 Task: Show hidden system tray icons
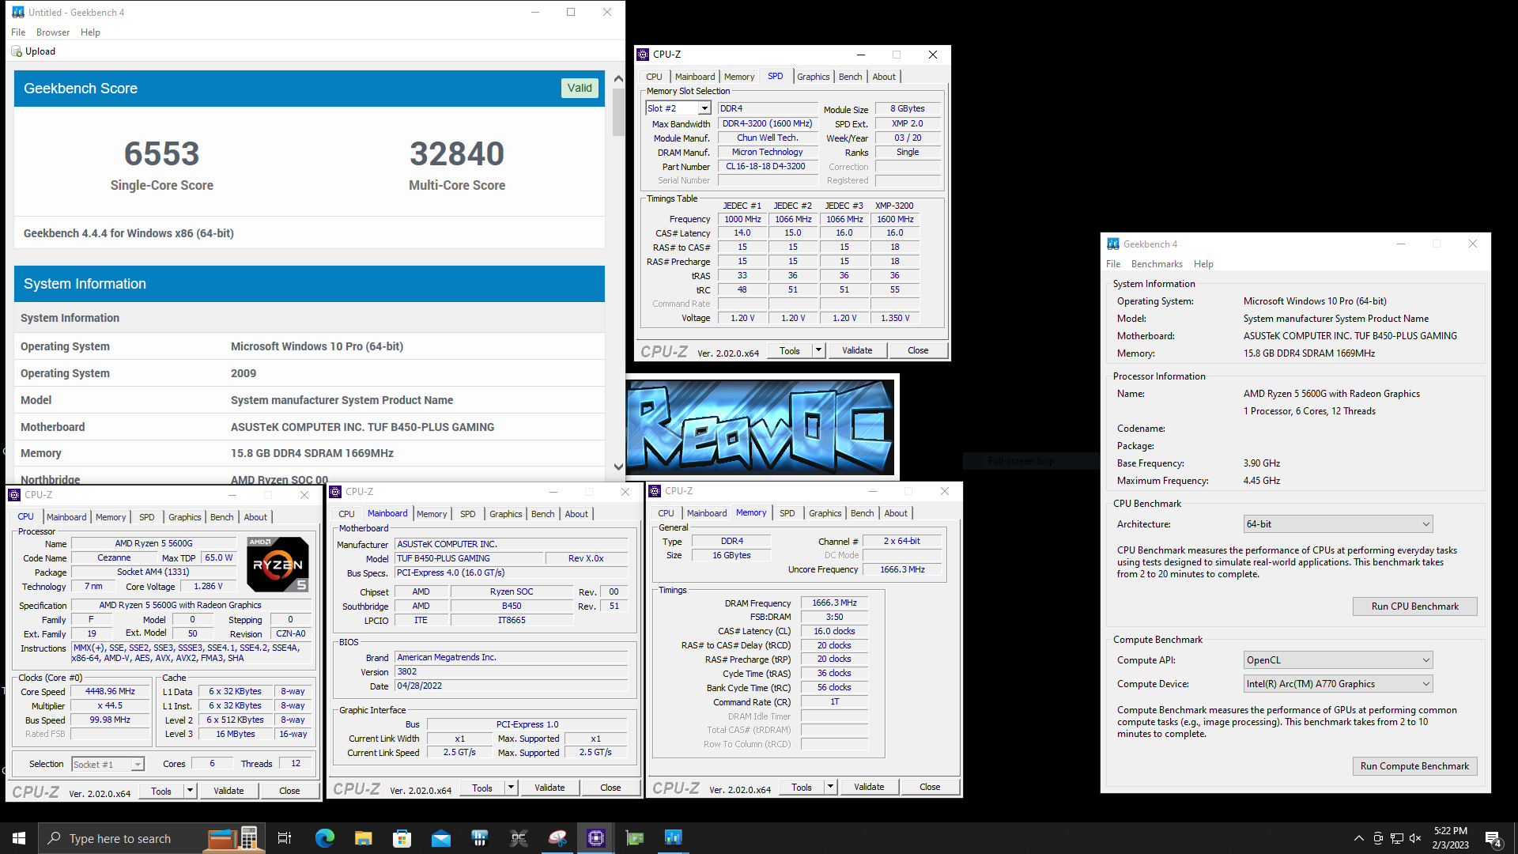(x=1359, y=838)
